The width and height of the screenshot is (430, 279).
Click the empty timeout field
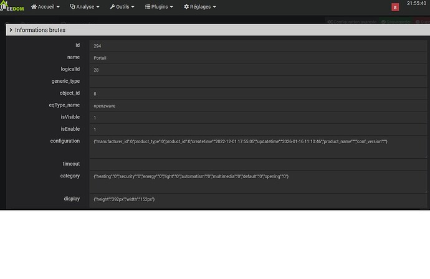click(x=258, y=164)
